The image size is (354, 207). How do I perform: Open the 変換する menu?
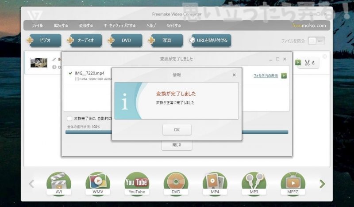coord(86,26)
